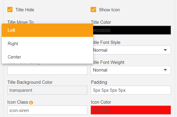This screenshot has height=117, width=177.
Task: Click the Show Icon label text
Action: click(109, 10)
